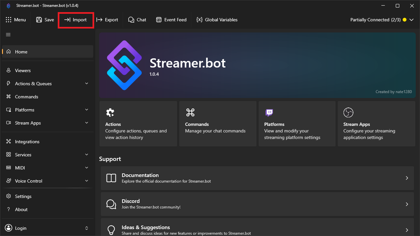Click the yellow connection status dot
This screenshot has width=420, height=236.
click(x=405, y=20)
